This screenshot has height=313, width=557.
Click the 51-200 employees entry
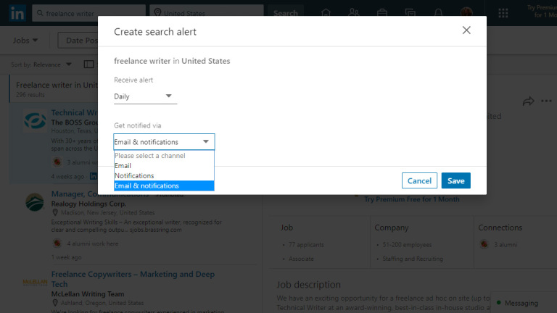click(x=407, y=244)
